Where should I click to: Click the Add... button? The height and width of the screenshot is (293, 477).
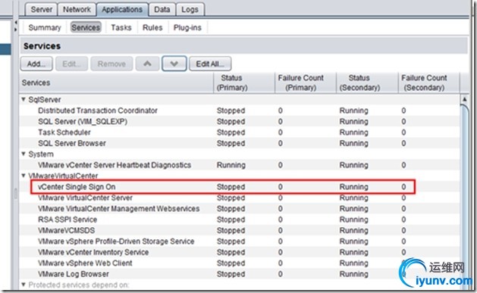(x=36, y=64)
